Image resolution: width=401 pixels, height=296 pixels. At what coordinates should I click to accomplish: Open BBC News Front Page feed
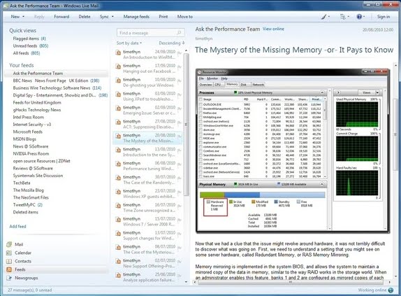[56, 80]
